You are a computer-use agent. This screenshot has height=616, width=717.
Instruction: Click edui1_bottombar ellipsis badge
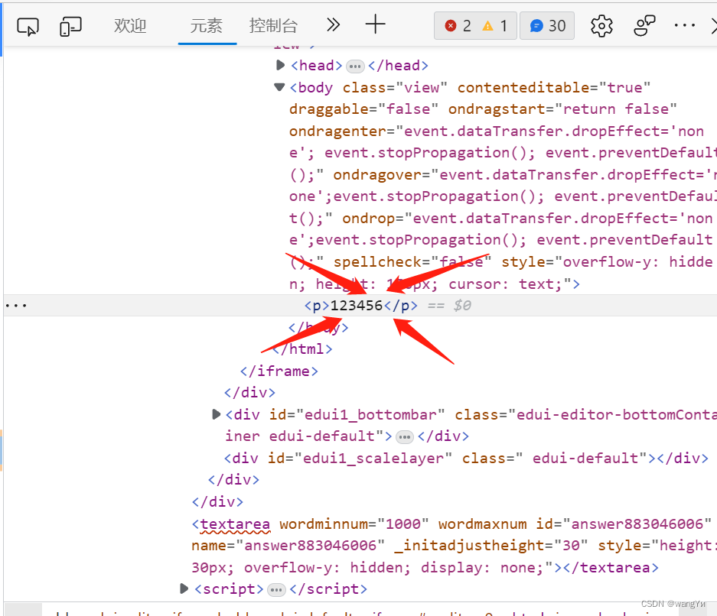point(404,437)
